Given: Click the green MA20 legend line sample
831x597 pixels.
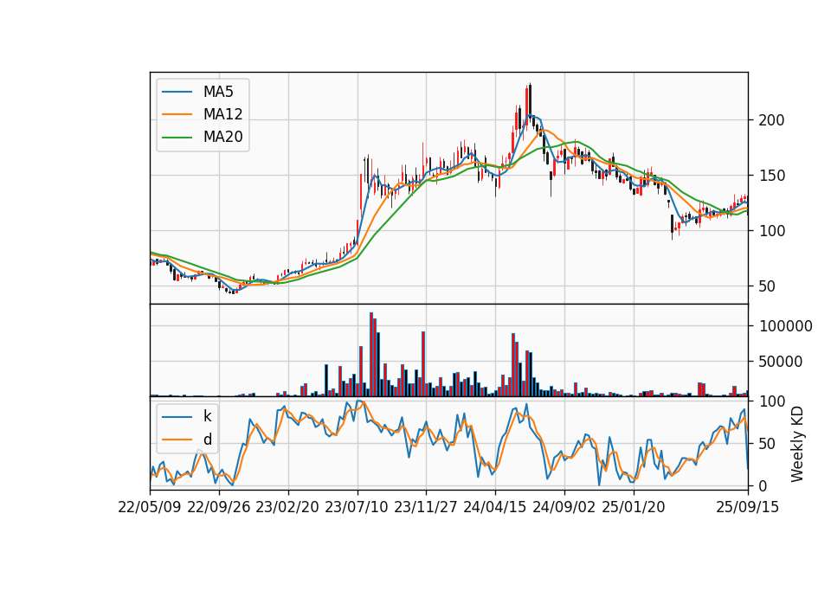Looking at the screenshot, I should [x=177, y=138].
